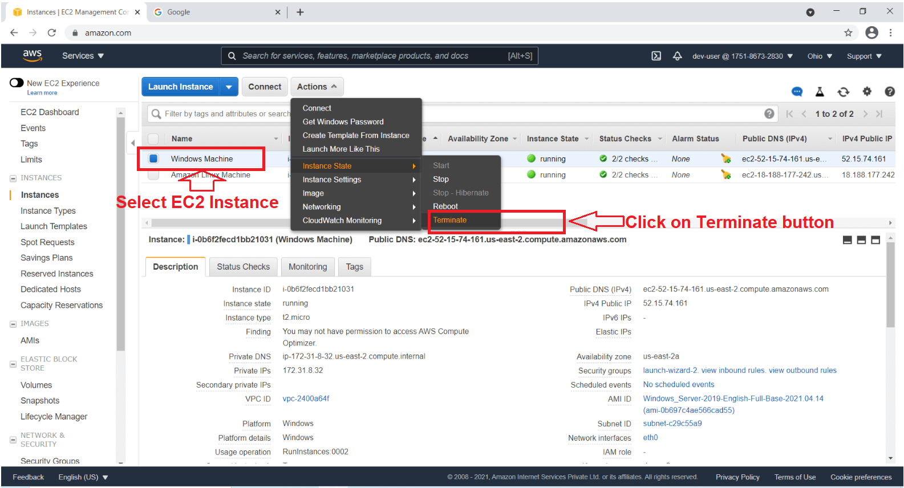Collapse the left navigation panel arrow
The height and width of the screenshot is (488, 904).
tap(133, 143)
